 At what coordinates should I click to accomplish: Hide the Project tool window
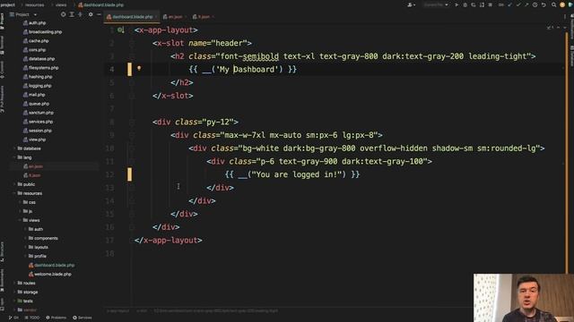99,14
